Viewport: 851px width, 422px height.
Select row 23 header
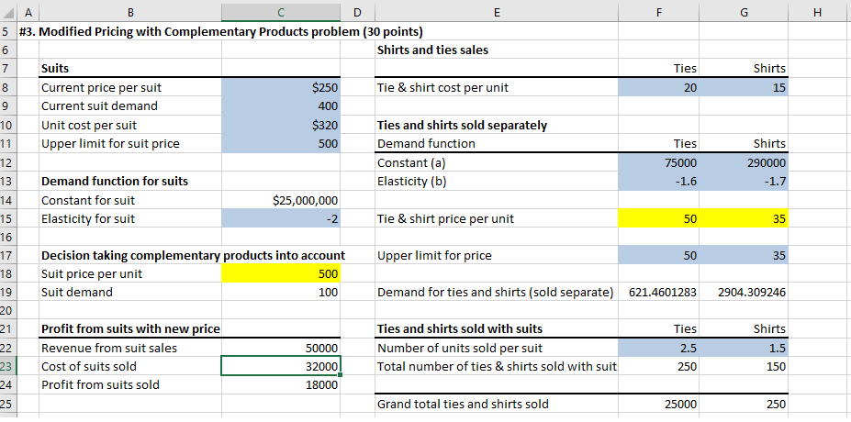8,367
